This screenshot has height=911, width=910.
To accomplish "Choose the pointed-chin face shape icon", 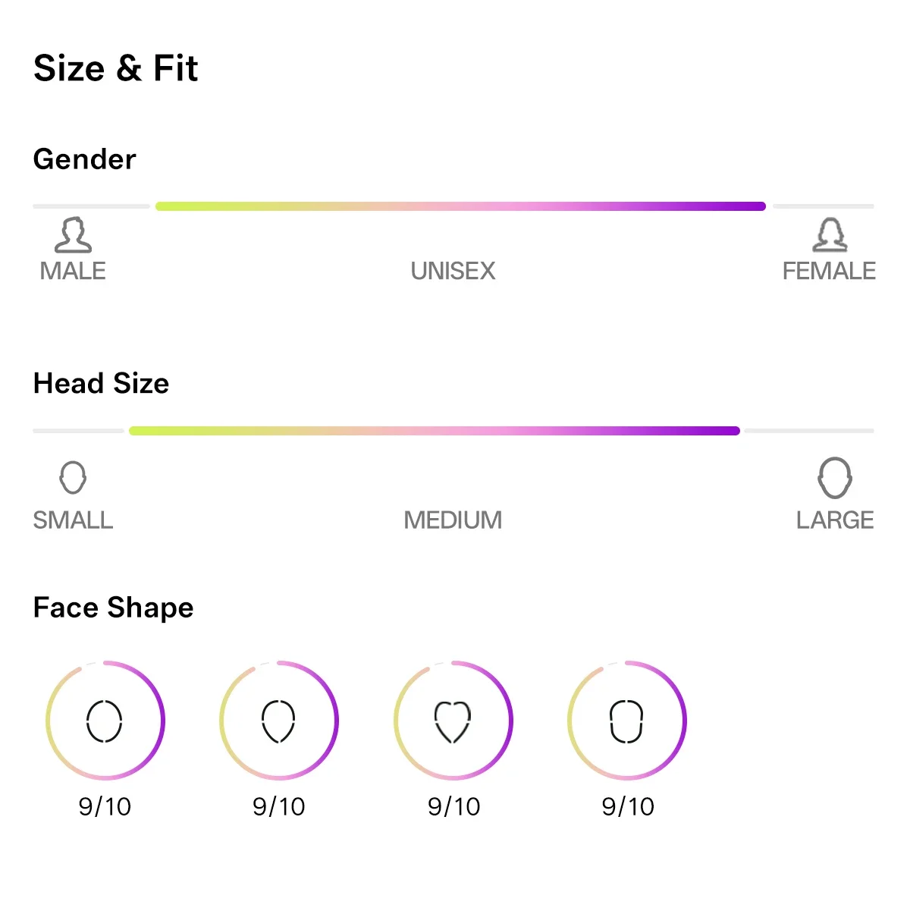I will click(x=278, y=721).
